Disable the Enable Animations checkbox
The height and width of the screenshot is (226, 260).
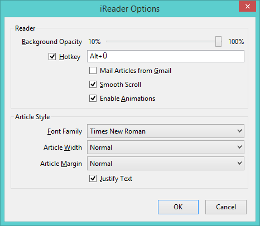coord(93,99)
